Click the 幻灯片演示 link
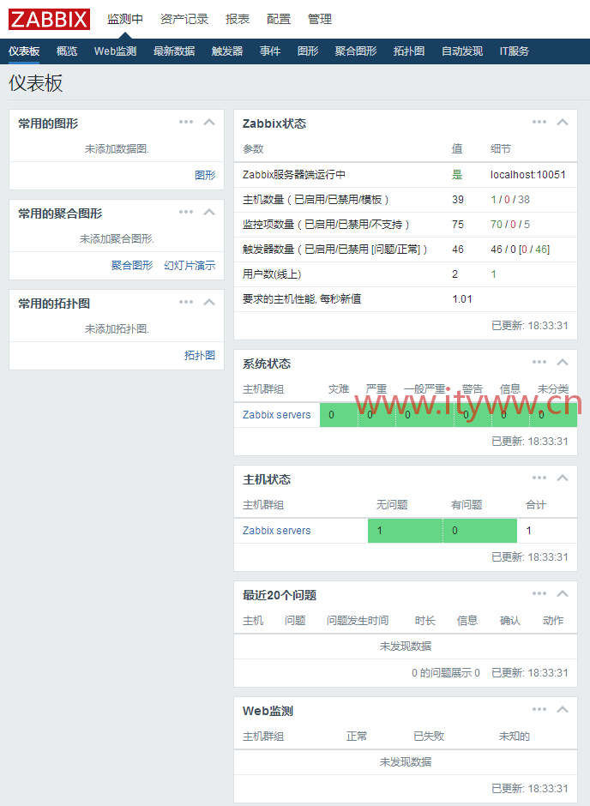The width and height of the screenshot is (590, 806). [190, 266]
